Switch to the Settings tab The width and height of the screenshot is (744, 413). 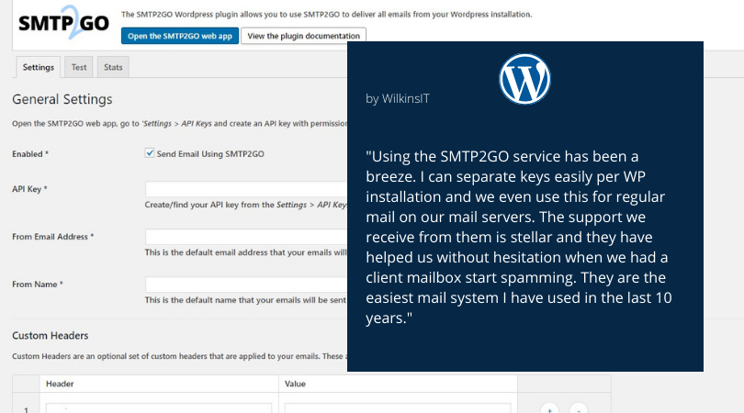[x=39, y=67]
